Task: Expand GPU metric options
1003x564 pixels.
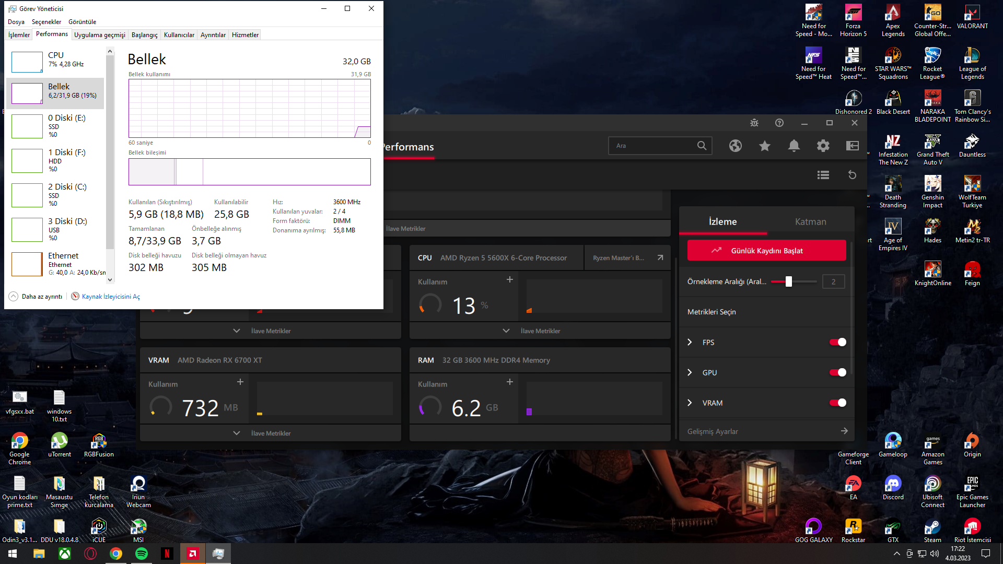Action: click(x=690, y=372)
